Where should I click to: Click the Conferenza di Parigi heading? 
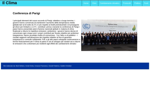(x=26, y=13)
